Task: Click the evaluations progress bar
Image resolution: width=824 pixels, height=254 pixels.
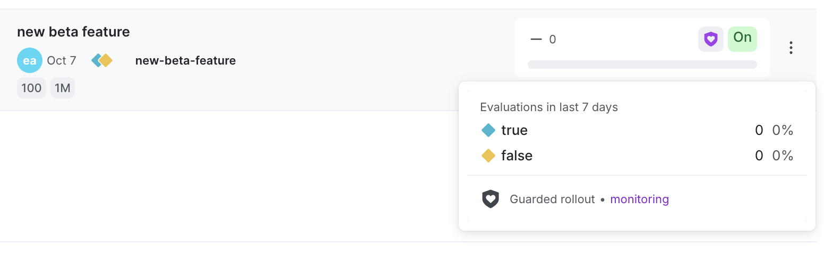Action: click(x=642, y=65)
